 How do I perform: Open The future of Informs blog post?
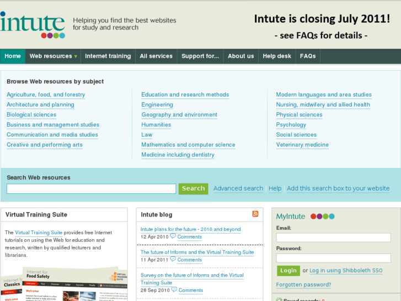(197, 252)
